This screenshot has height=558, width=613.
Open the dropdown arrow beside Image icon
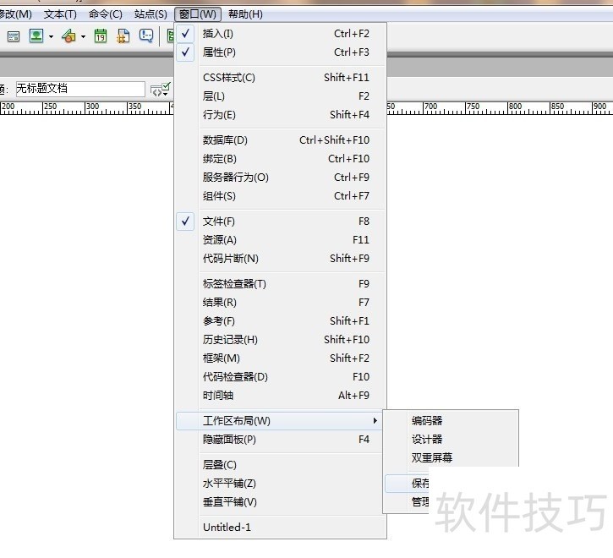(x=51, y=36)
